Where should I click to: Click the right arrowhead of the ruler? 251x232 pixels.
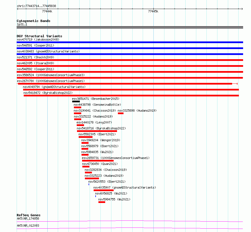(242, 9)
